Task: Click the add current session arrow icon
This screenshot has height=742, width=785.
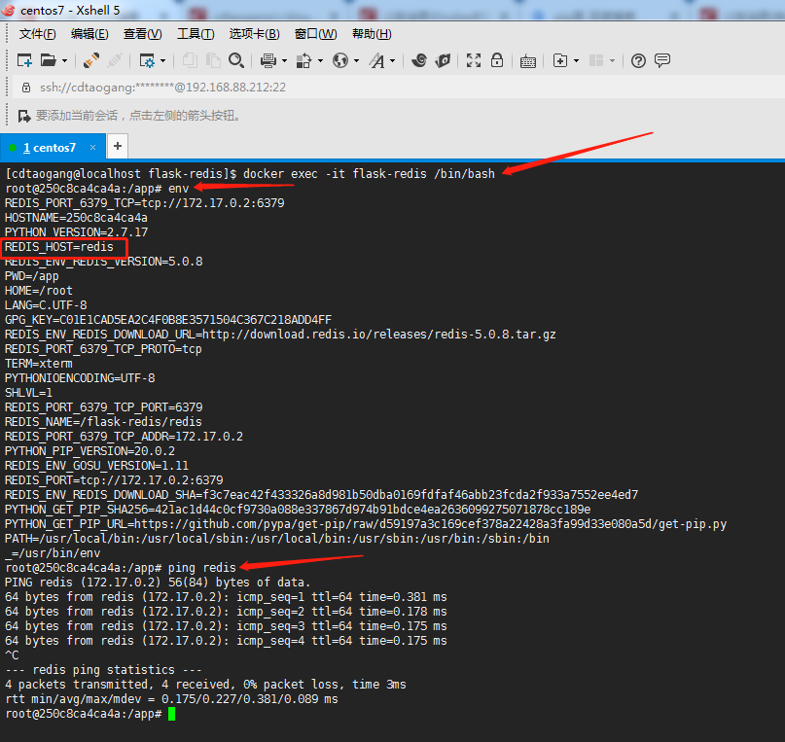Action: point(24,116)
